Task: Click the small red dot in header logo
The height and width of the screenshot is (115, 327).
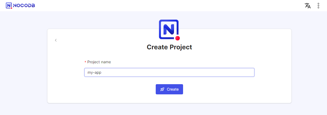Action: (x=12, y=8)
